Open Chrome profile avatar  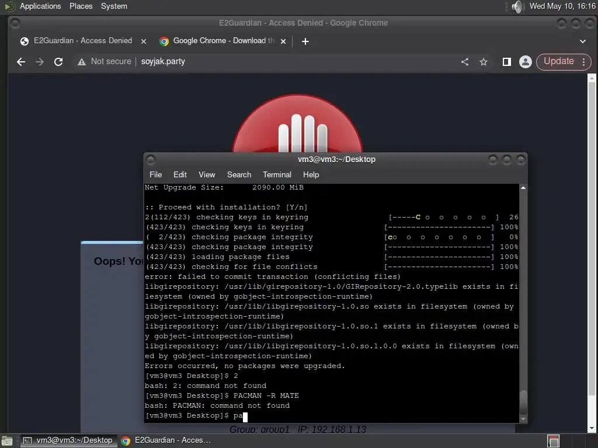(x=525, y=62)
